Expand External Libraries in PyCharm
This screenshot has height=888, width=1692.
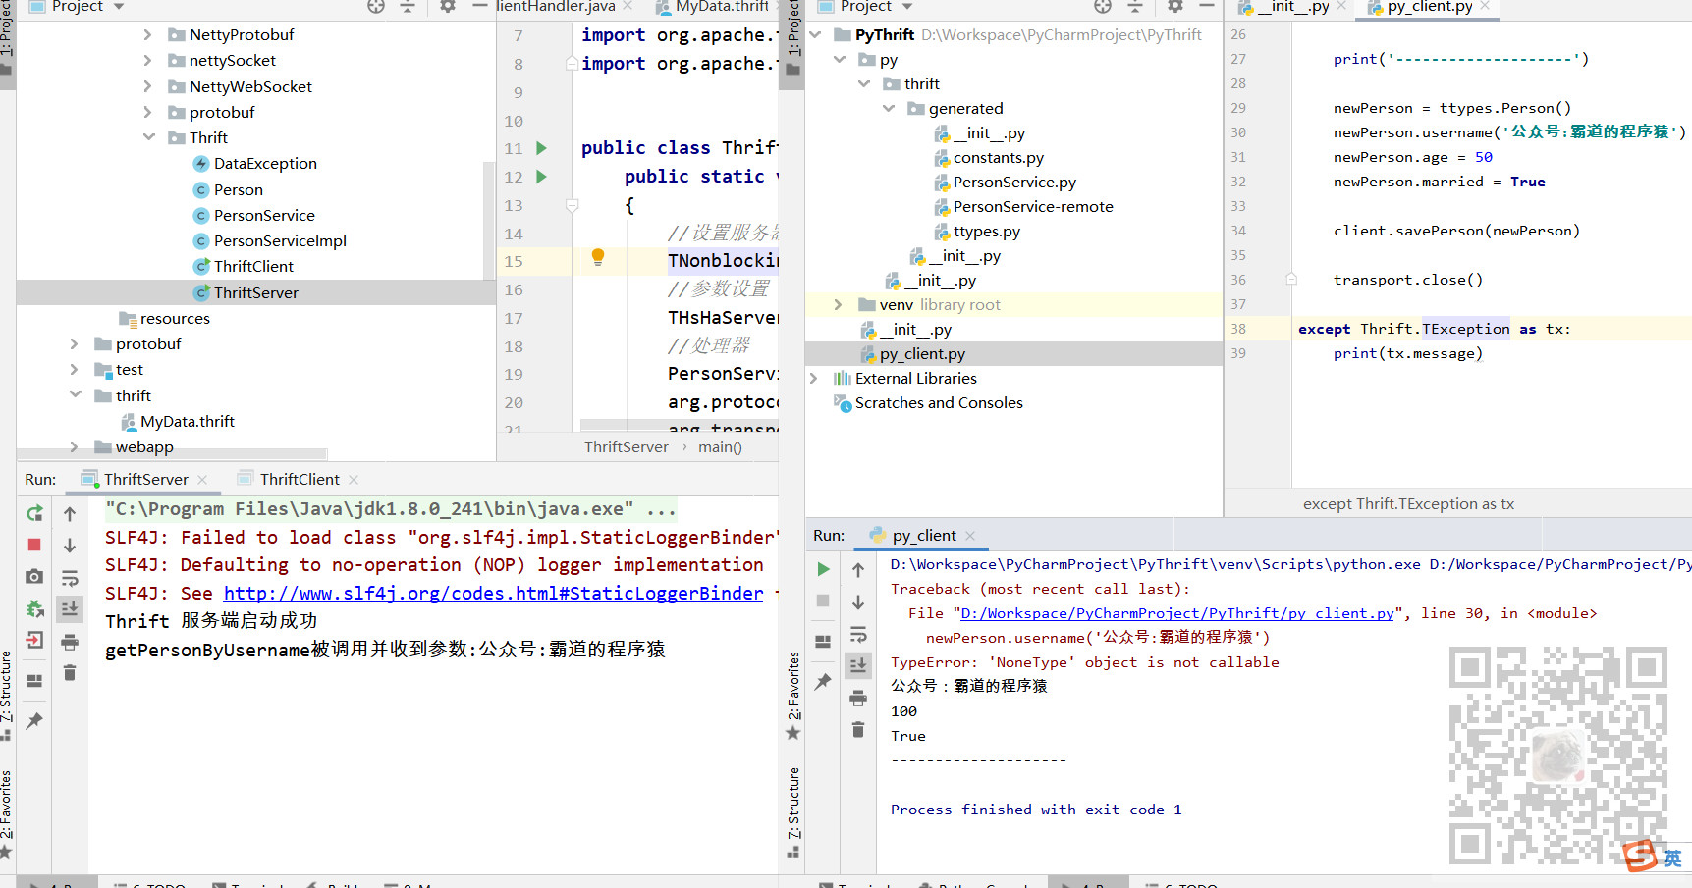pyautogui.click(x=813, y=378)
